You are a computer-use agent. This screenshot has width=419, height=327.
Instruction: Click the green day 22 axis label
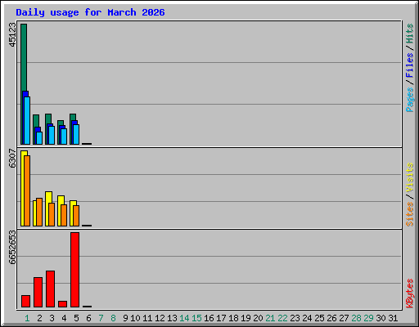282,318
